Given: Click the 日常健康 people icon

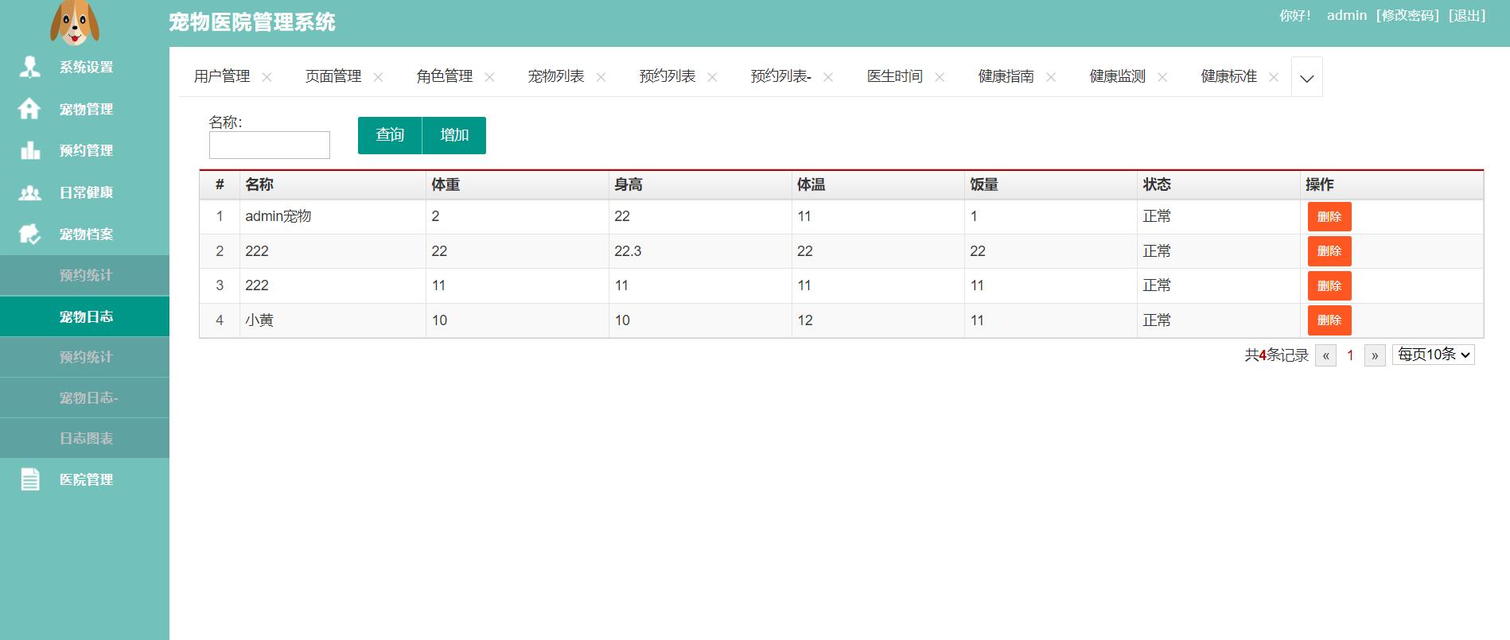Looking at the screenshot, I should click(29, 192).
